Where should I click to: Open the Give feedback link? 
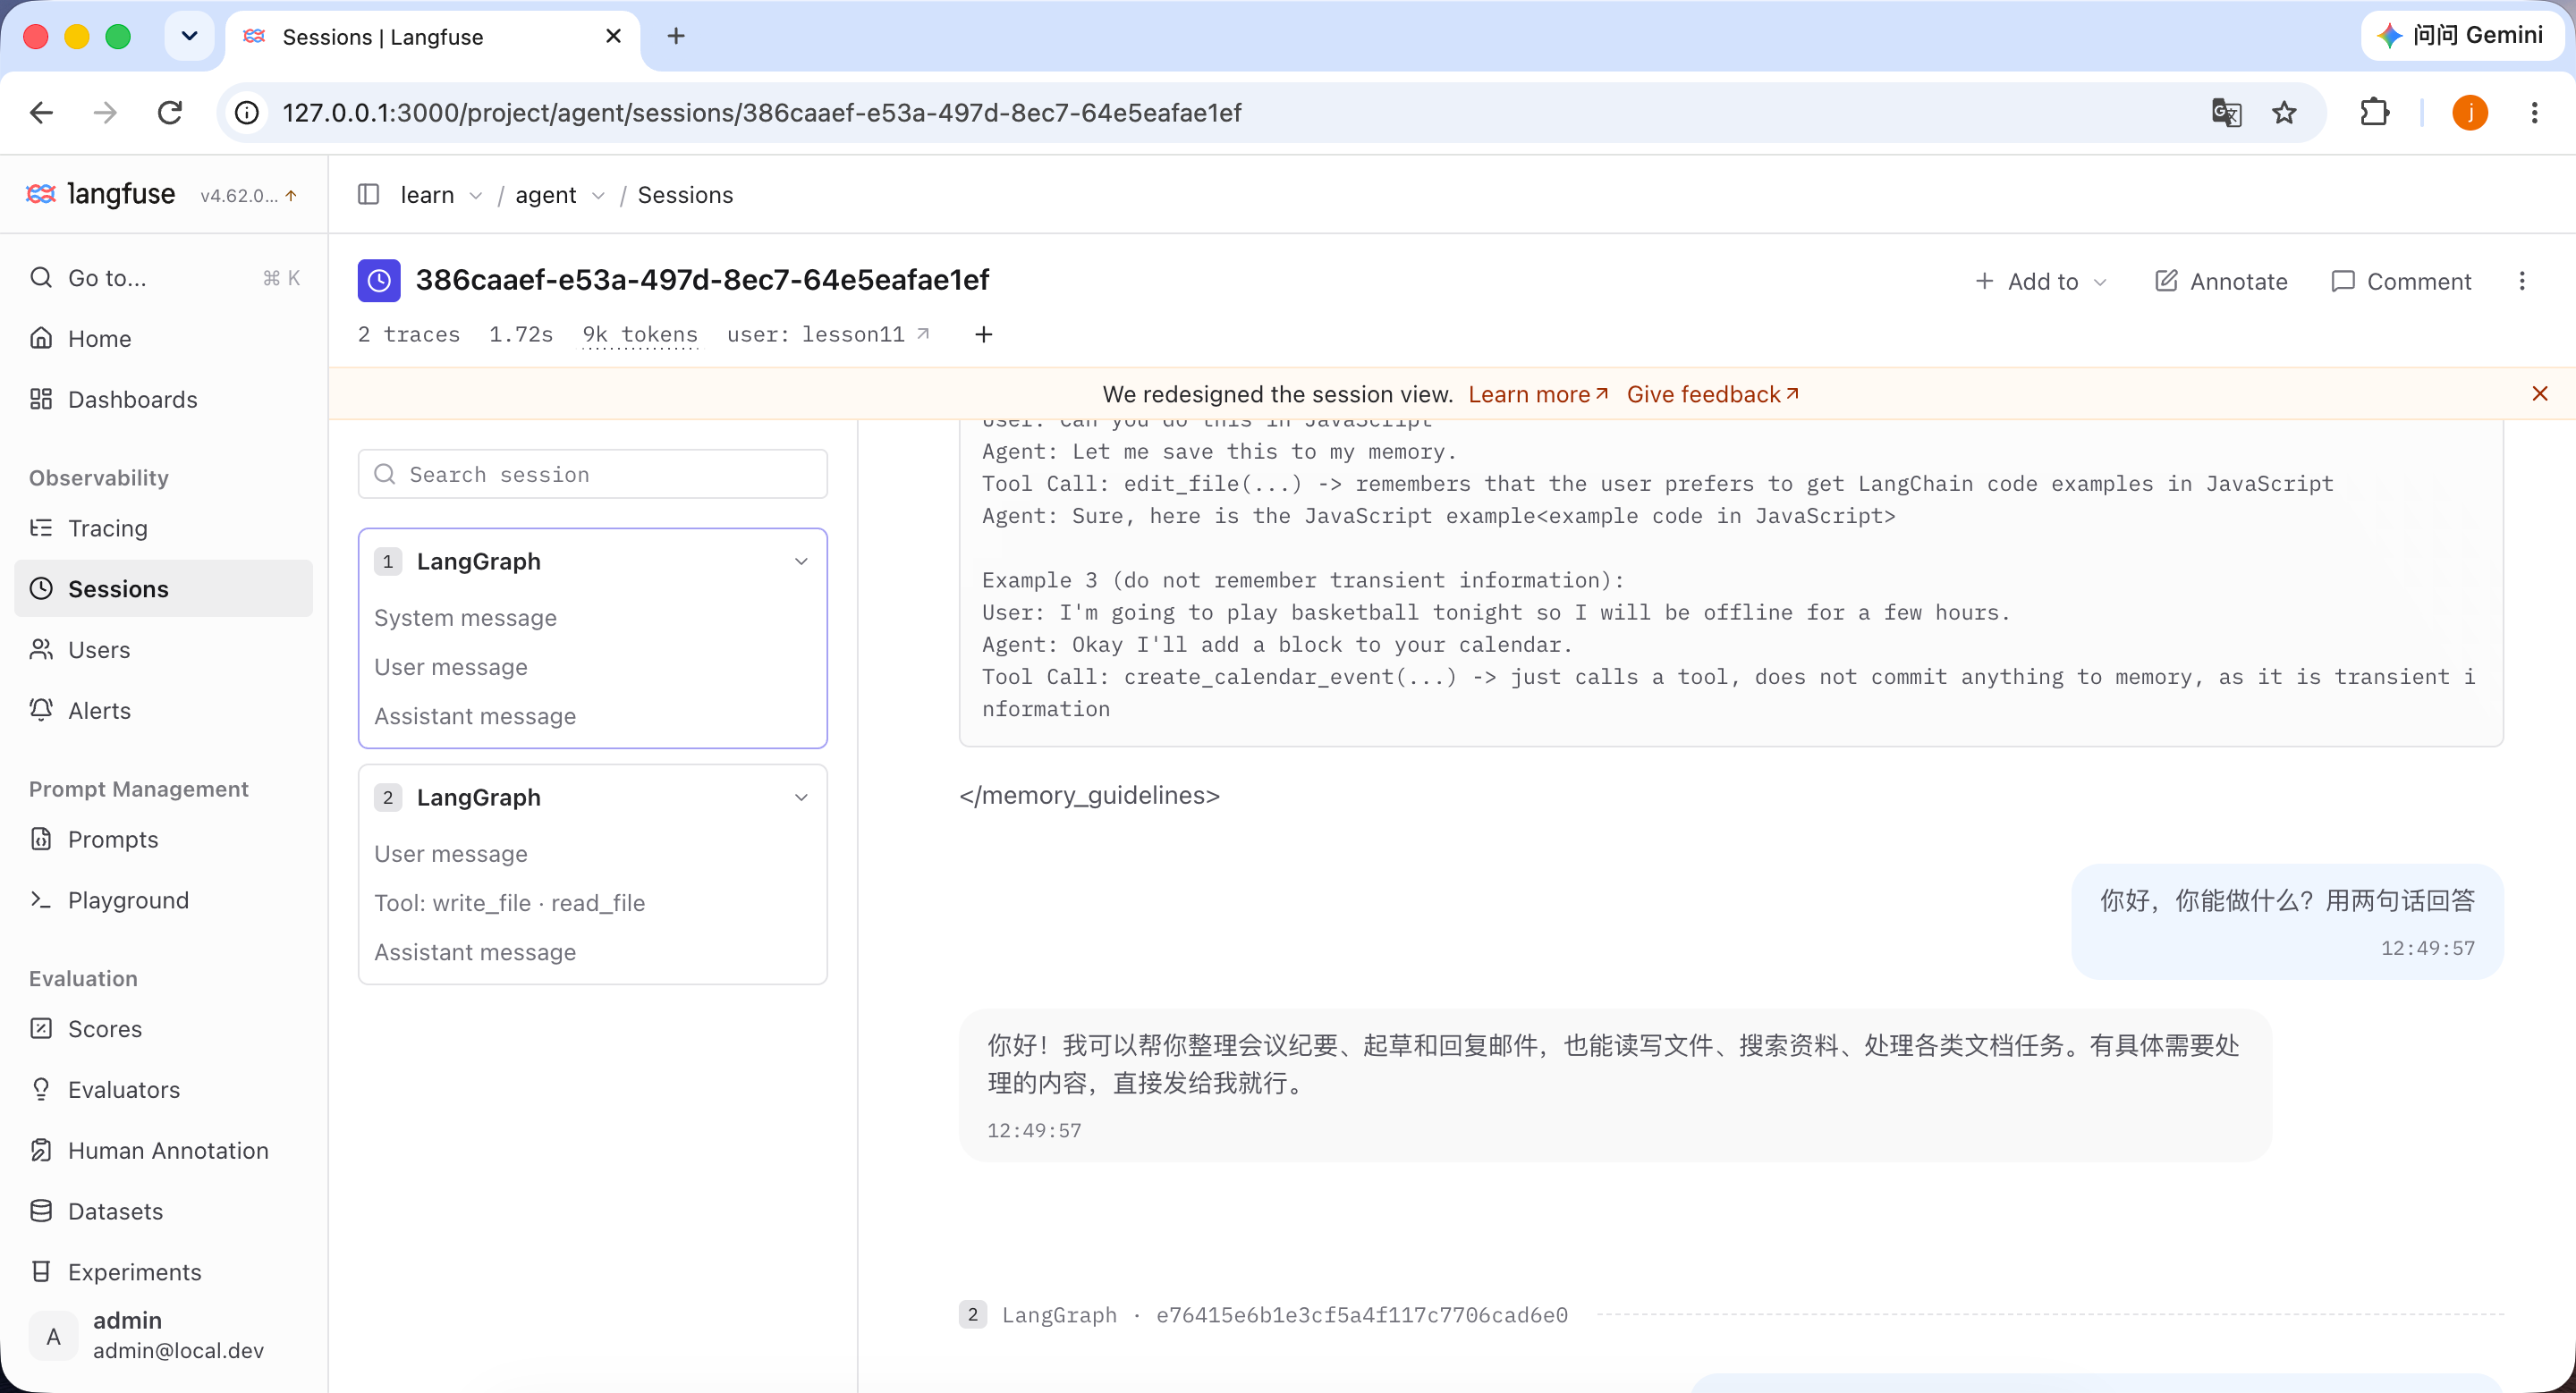click(1713, 394)
